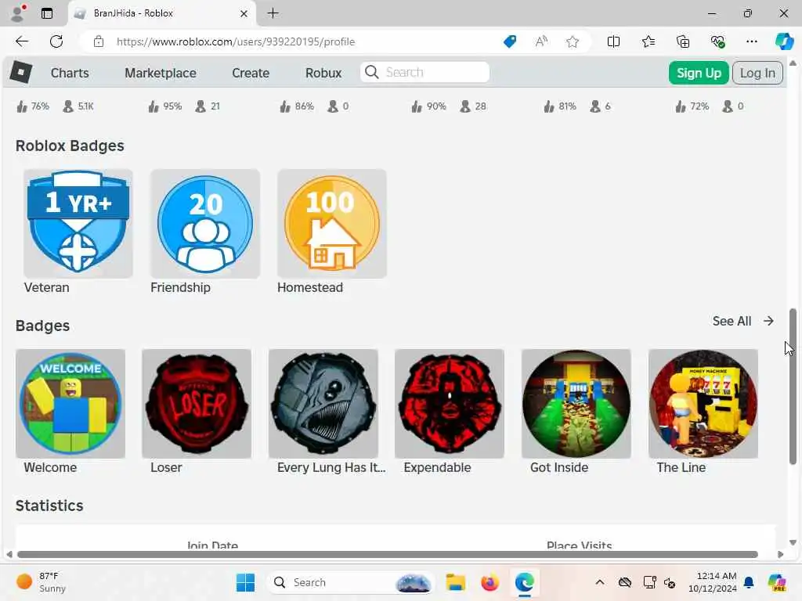
Task: Close the BranJHida Roblox tab
Action: 244,13
